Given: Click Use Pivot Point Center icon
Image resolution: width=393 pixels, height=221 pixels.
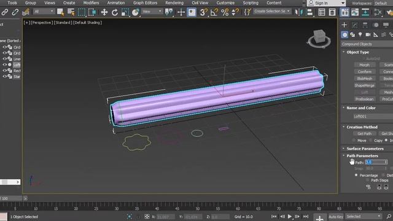Looking at the screenshot, I should (x=169, y=12).
